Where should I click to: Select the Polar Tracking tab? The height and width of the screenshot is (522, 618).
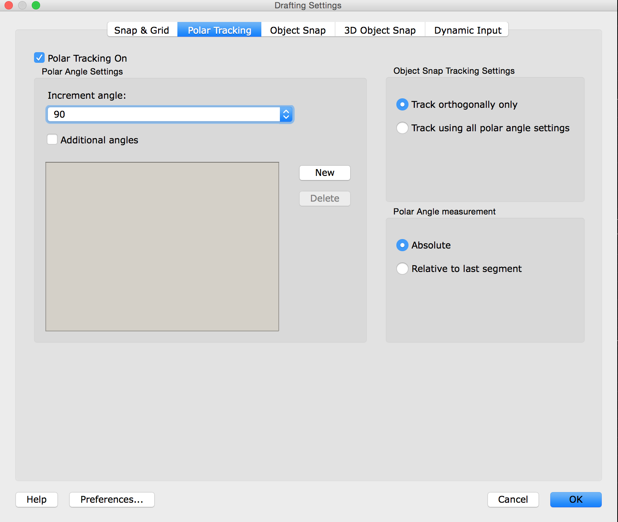click(219, 30)
